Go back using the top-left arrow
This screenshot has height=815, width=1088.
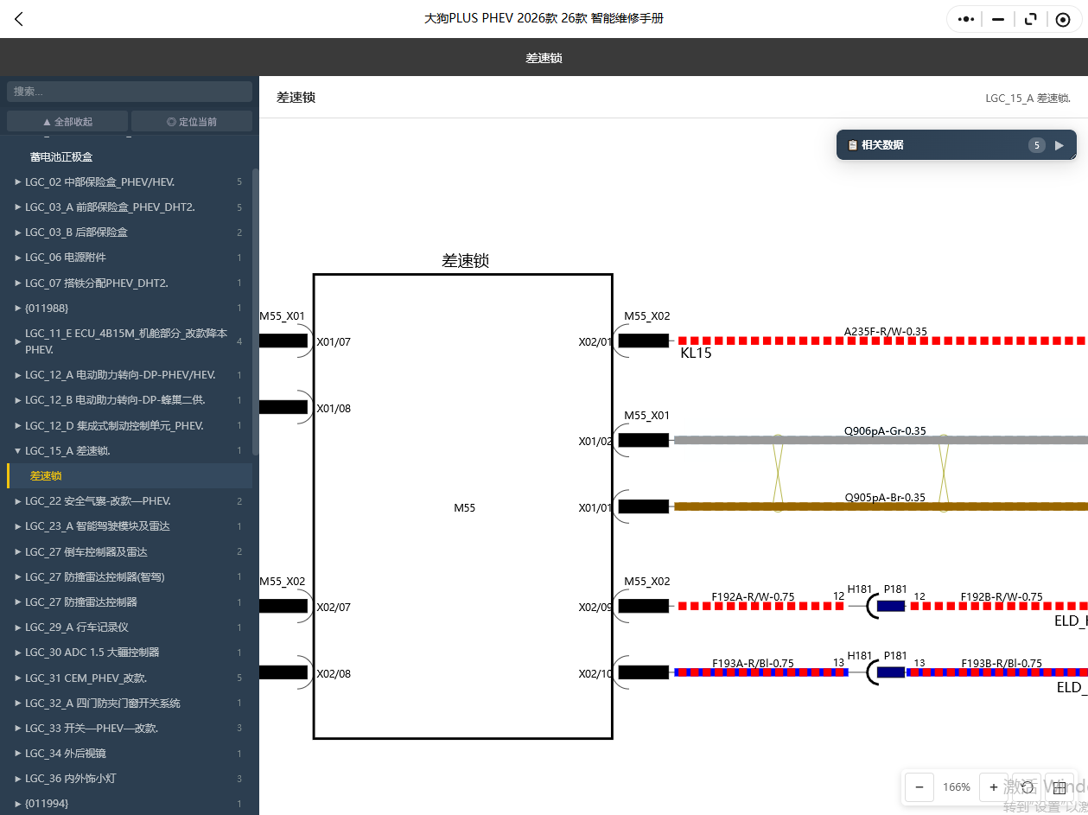pos(19,19)
